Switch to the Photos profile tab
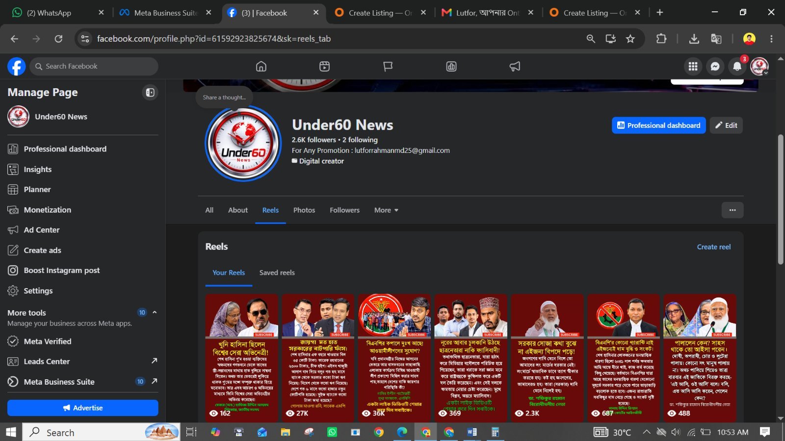The width and height of the screenshot is (785, 441). pyautogui.click(x=304, y=210)
